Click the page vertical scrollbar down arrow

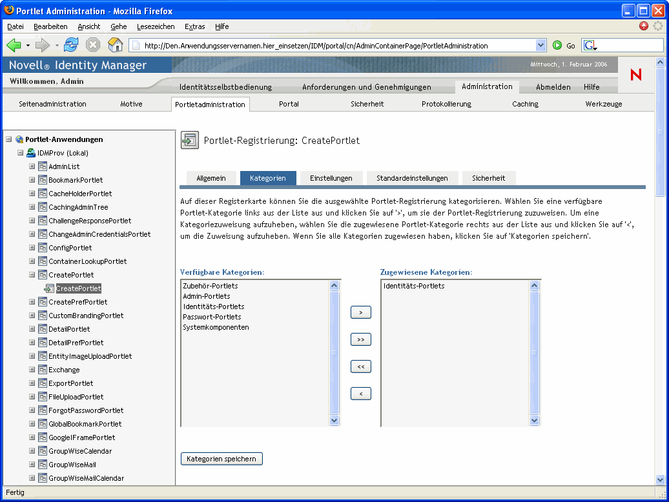point(661,480)
